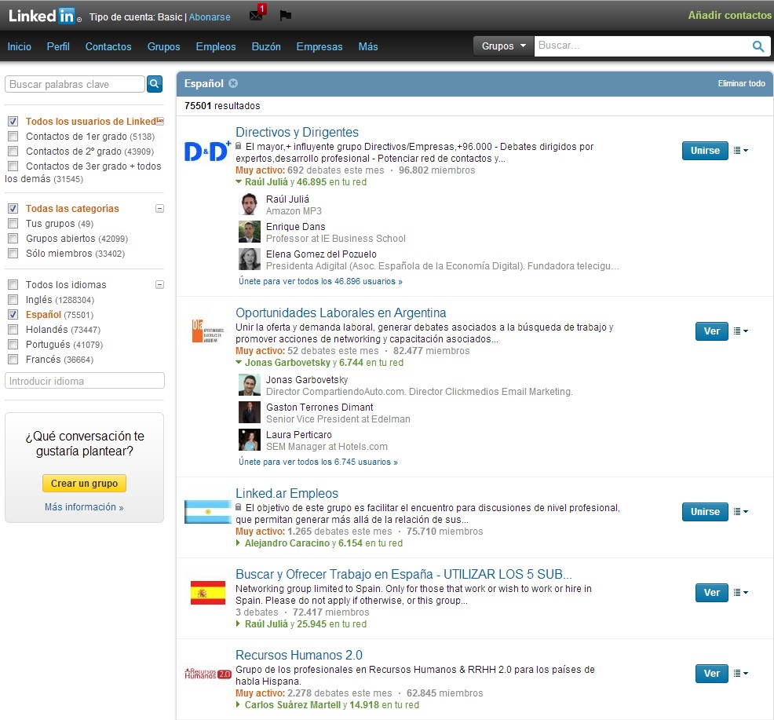This screenshot has height=720, width=774.
Task: Click Enrique Dans' profile photo
Action: pos(250,232)
